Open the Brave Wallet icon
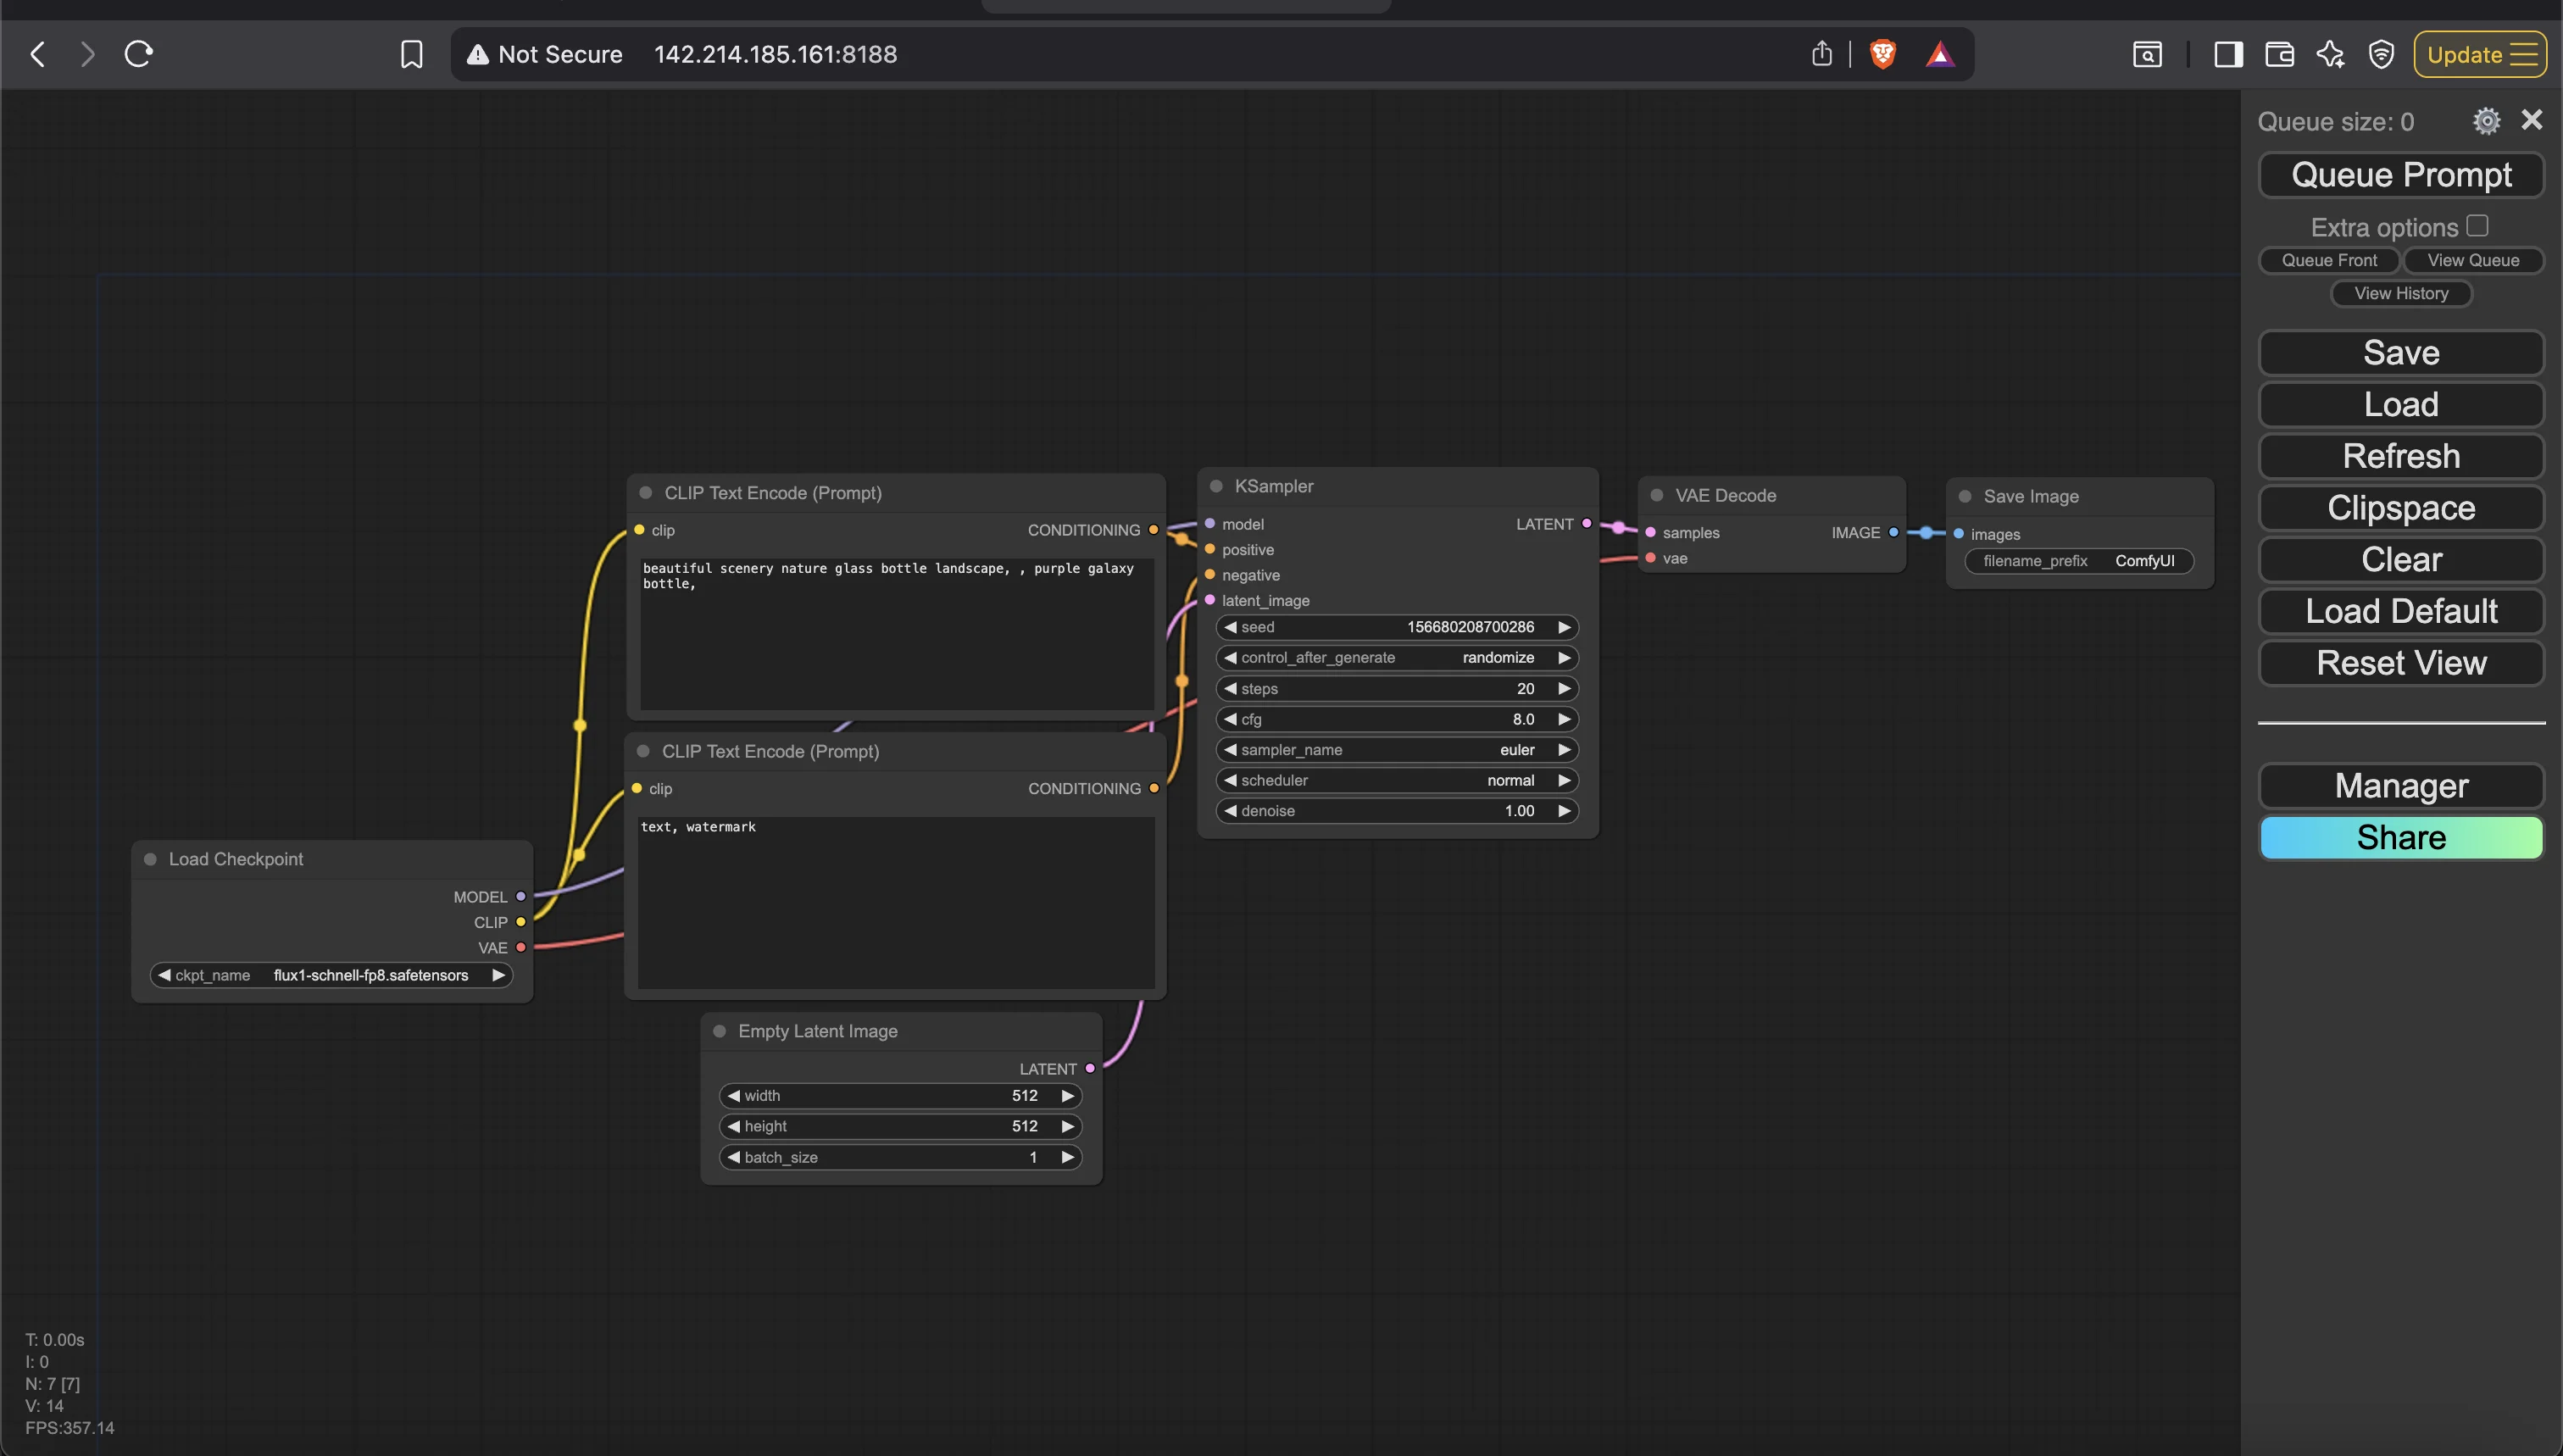2563x1456 pixels. [2279, 54]
